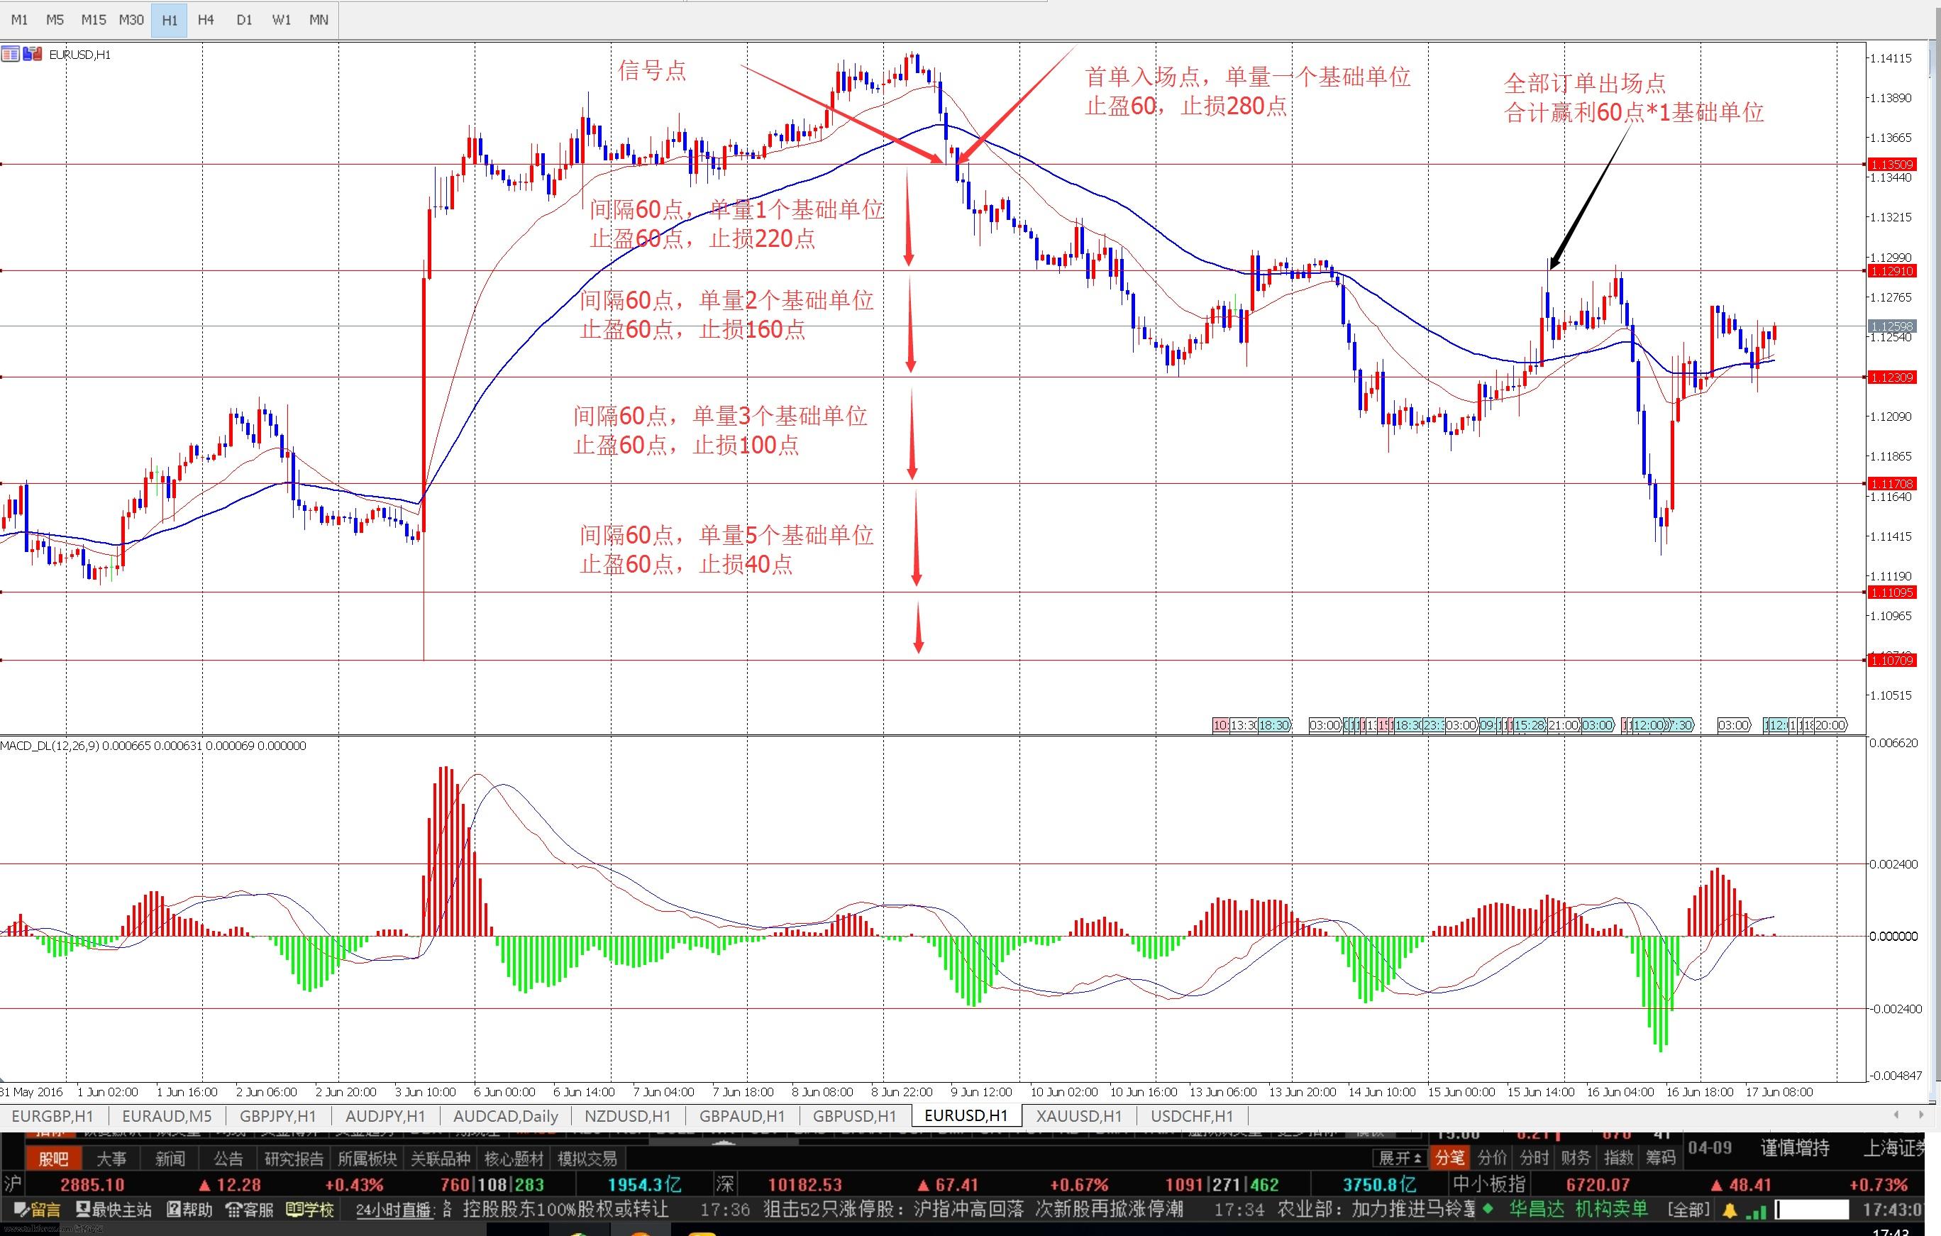Click the 20:00 news event marker
1941x1236 pixels.
pyautogui.click(x=1830, y=725)
